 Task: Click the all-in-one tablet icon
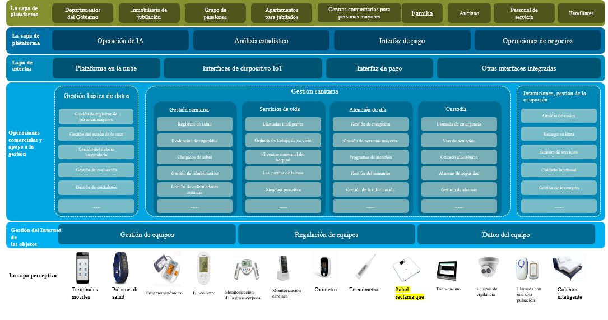point(447,271)
